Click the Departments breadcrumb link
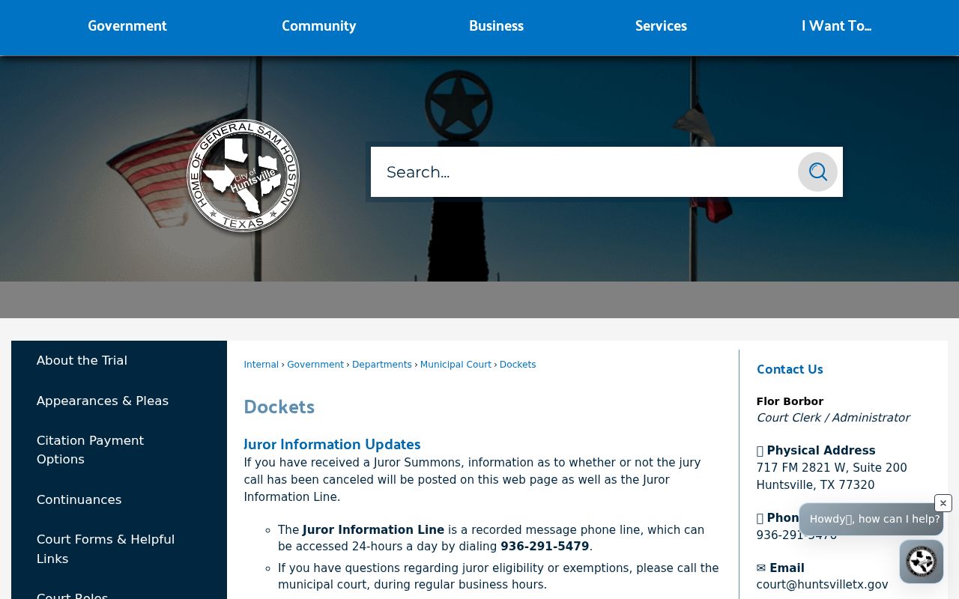Image resolution: width=959 pixels, height=599 pixels. coord(382,365)
